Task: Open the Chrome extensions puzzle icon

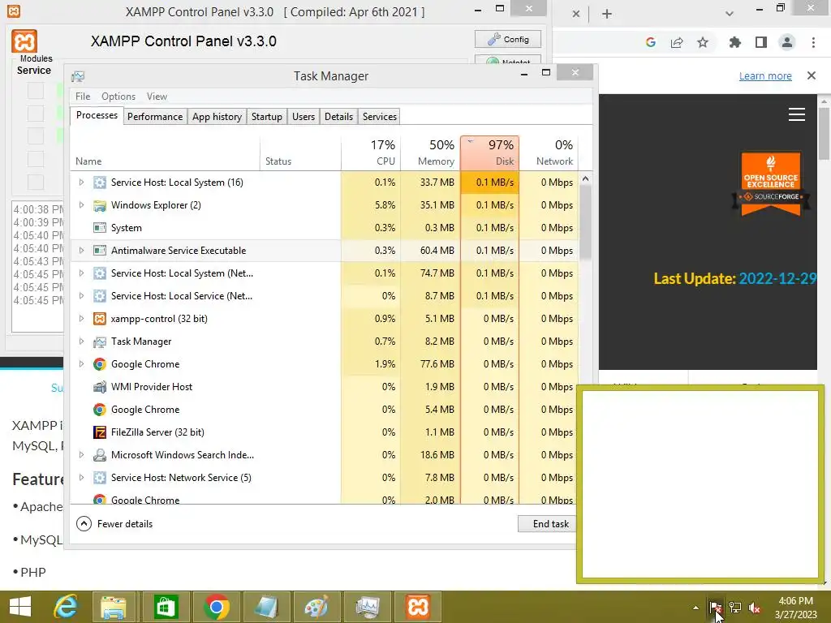Action: coord(734,42)
